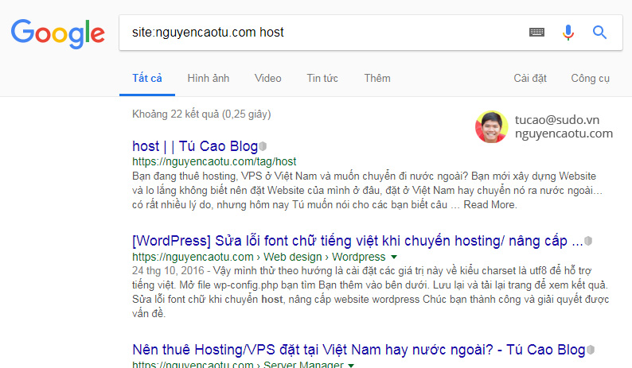The image size is (632, 368).
Task: Click 'nguyencaotu.com' text beside avatar
Action: click(564, 134)
